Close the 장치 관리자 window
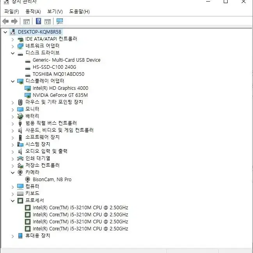This screenshot has height=253, width=253. (x=244, y=2)
